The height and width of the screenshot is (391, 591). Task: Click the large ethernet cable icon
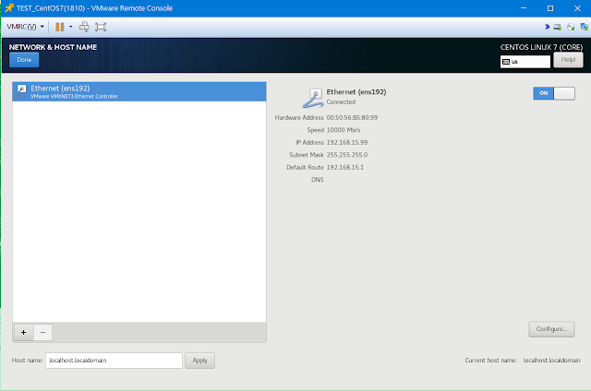click(313, 98)
